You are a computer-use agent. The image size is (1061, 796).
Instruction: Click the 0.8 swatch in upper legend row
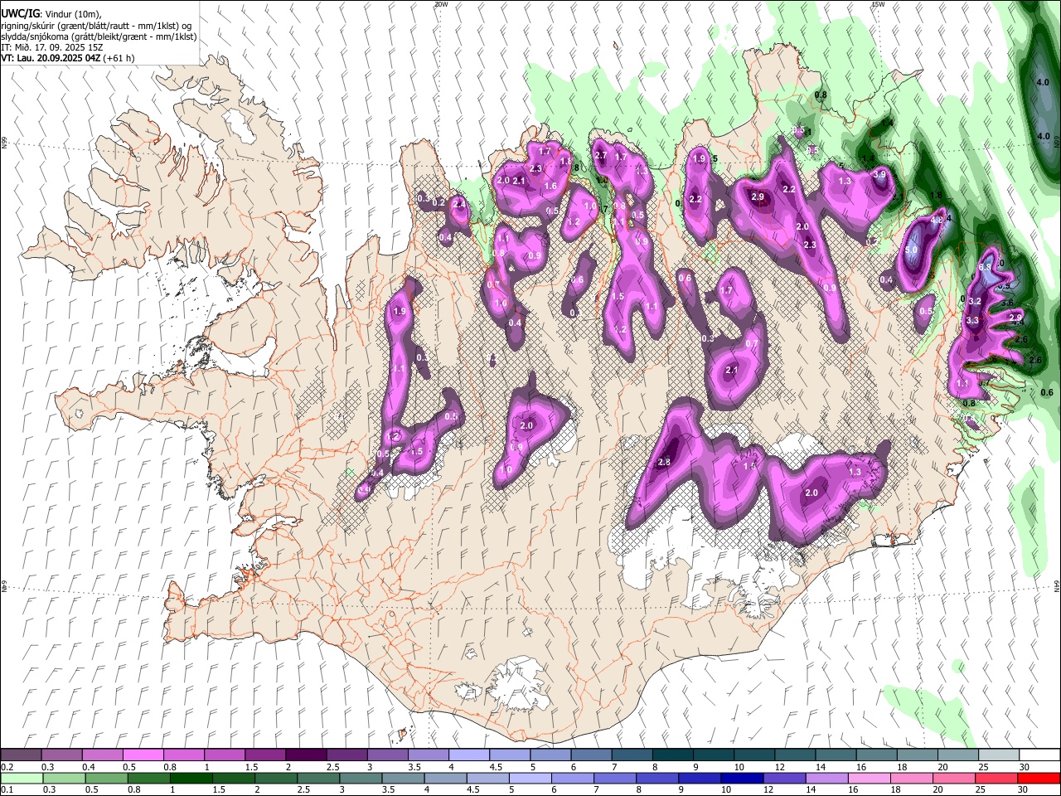coord(184,755)
